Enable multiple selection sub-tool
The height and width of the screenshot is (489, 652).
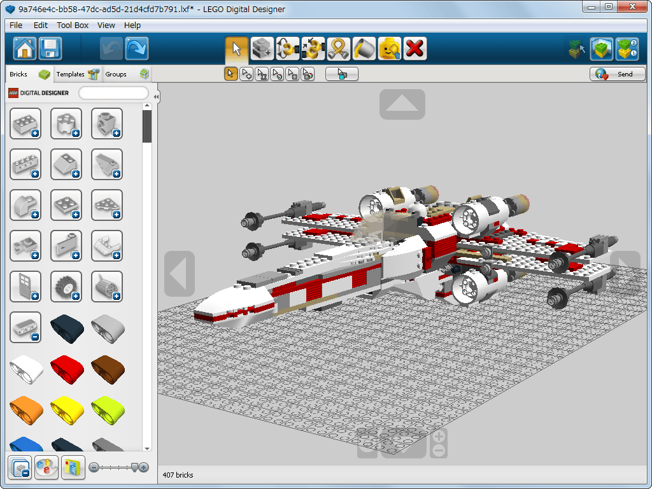[x=246, y=74]
